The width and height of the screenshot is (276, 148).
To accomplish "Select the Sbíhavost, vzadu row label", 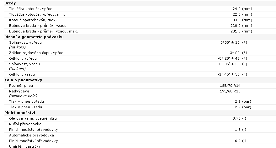I will click(x=24, y=64).
